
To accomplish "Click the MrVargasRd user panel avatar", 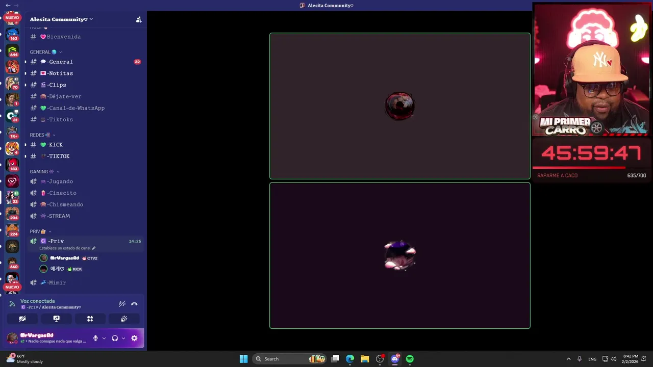I will 12,338.
